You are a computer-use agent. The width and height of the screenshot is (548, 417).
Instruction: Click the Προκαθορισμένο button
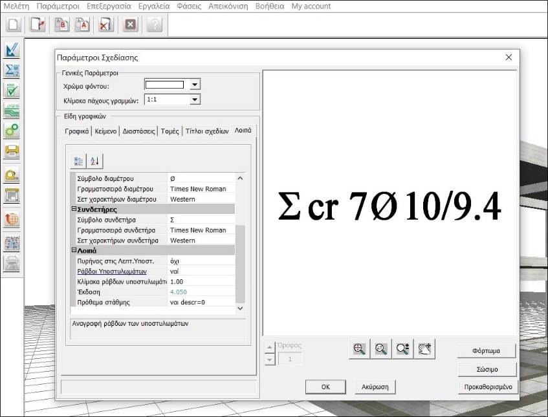click(x=488, y=387)
